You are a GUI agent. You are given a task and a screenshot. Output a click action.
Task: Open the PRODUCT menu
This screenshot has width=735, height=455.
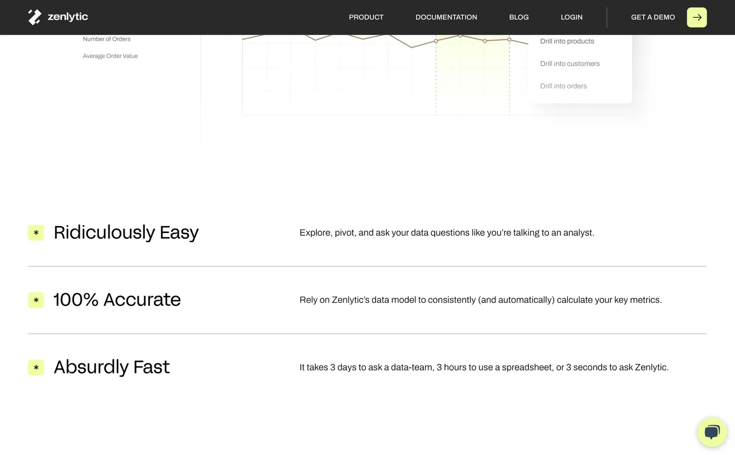(366, 17)
